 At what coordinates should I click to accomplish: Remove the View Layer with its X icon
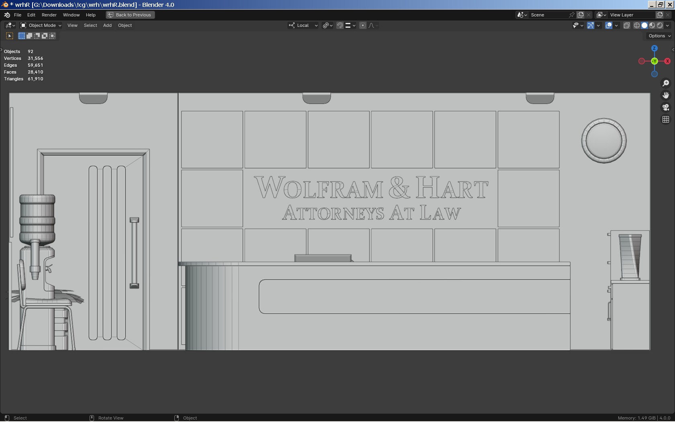pyautogui.click(x=668, y=15)
